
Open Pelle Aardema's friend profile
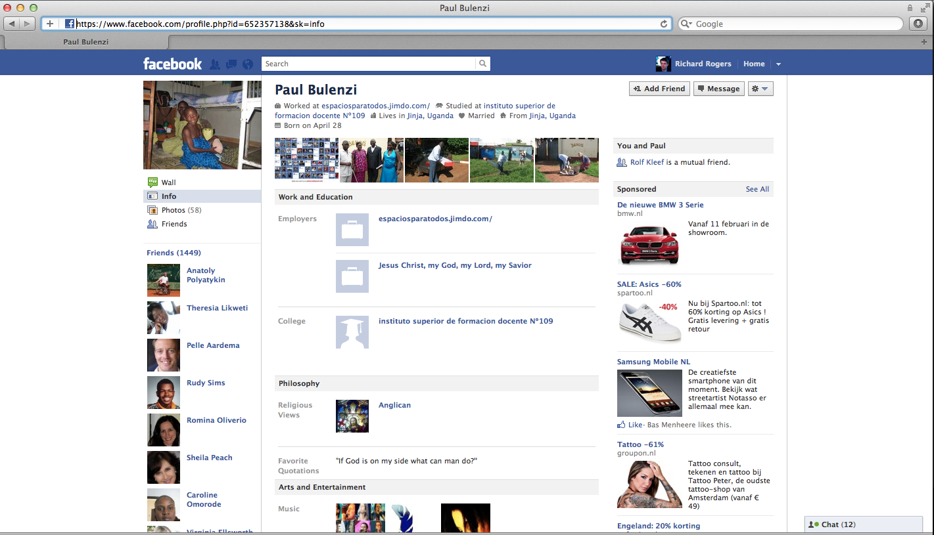pos(213,345)
